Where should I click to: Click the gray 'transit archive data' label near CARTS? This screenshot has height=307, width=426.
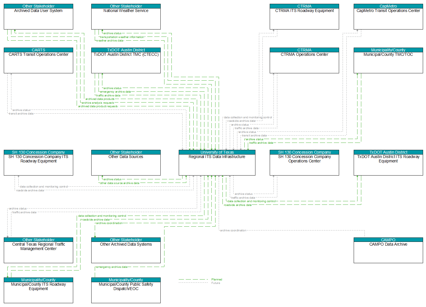point(21,114)
